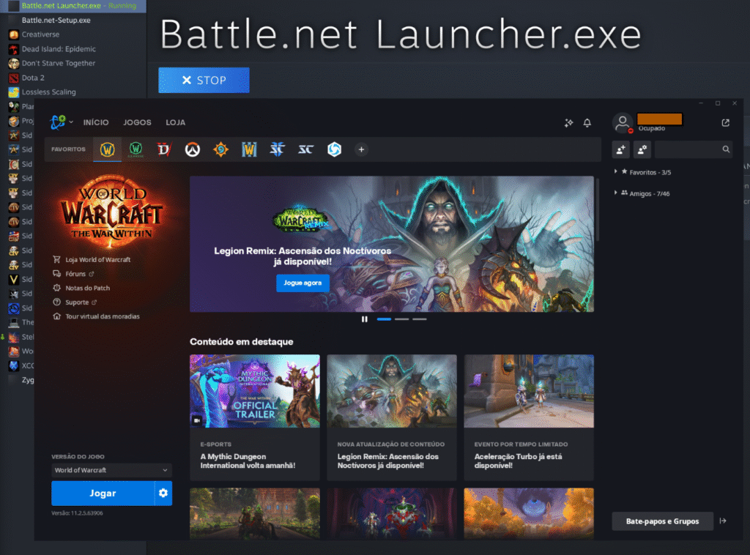This screenshot has height=555, width=750.
Task: Expand the Favoritos friends group
Action: [x=615, y=172]
